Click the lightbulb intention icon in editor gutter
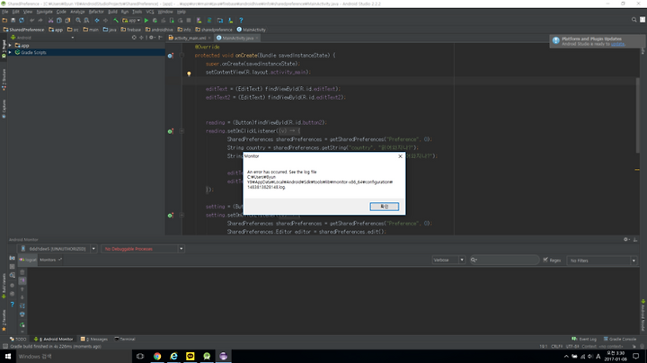 point(189,74)
